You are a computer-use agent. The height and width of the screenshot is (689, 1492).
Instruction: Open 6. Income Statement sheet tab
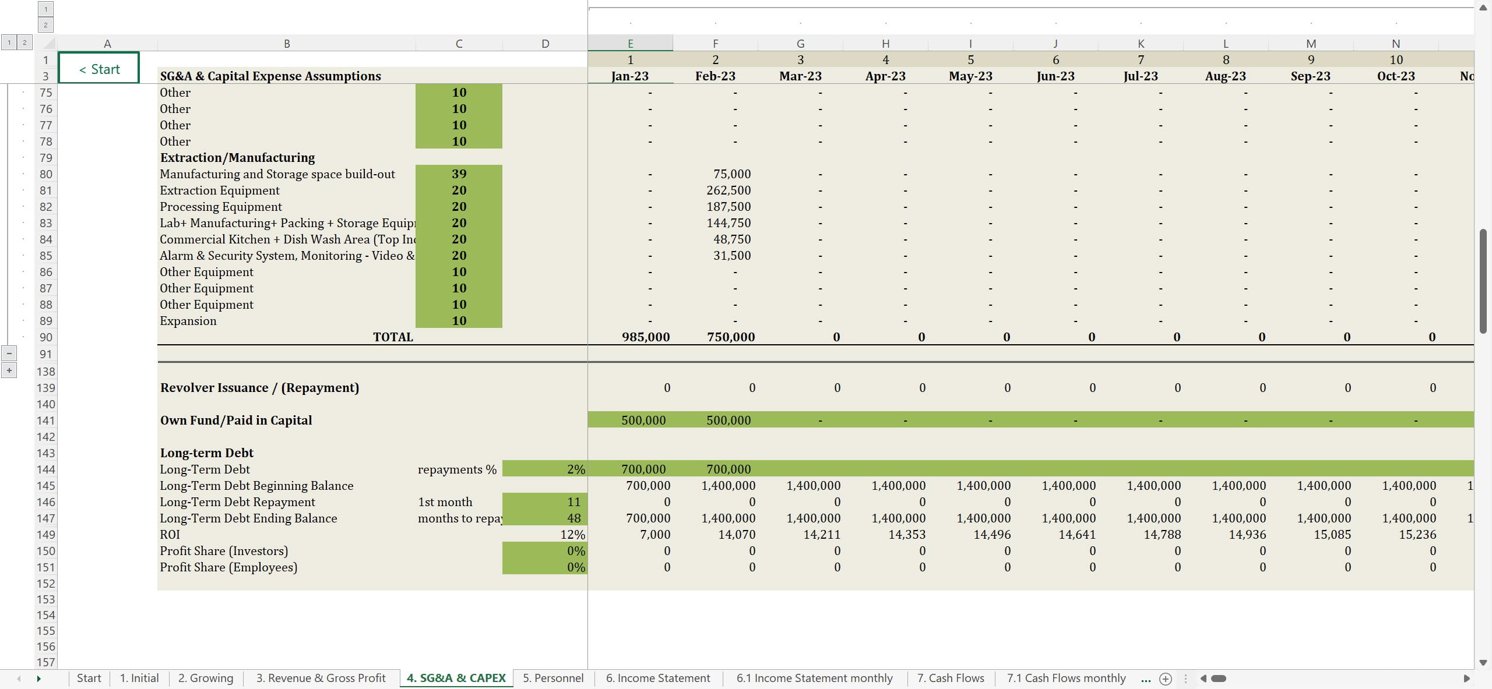click(x=657, y=678)
